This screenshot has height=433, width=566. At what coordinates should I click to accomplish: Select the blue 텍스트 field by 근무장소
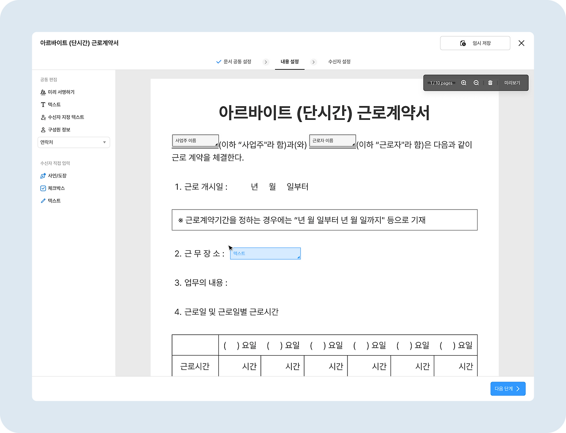265,253
